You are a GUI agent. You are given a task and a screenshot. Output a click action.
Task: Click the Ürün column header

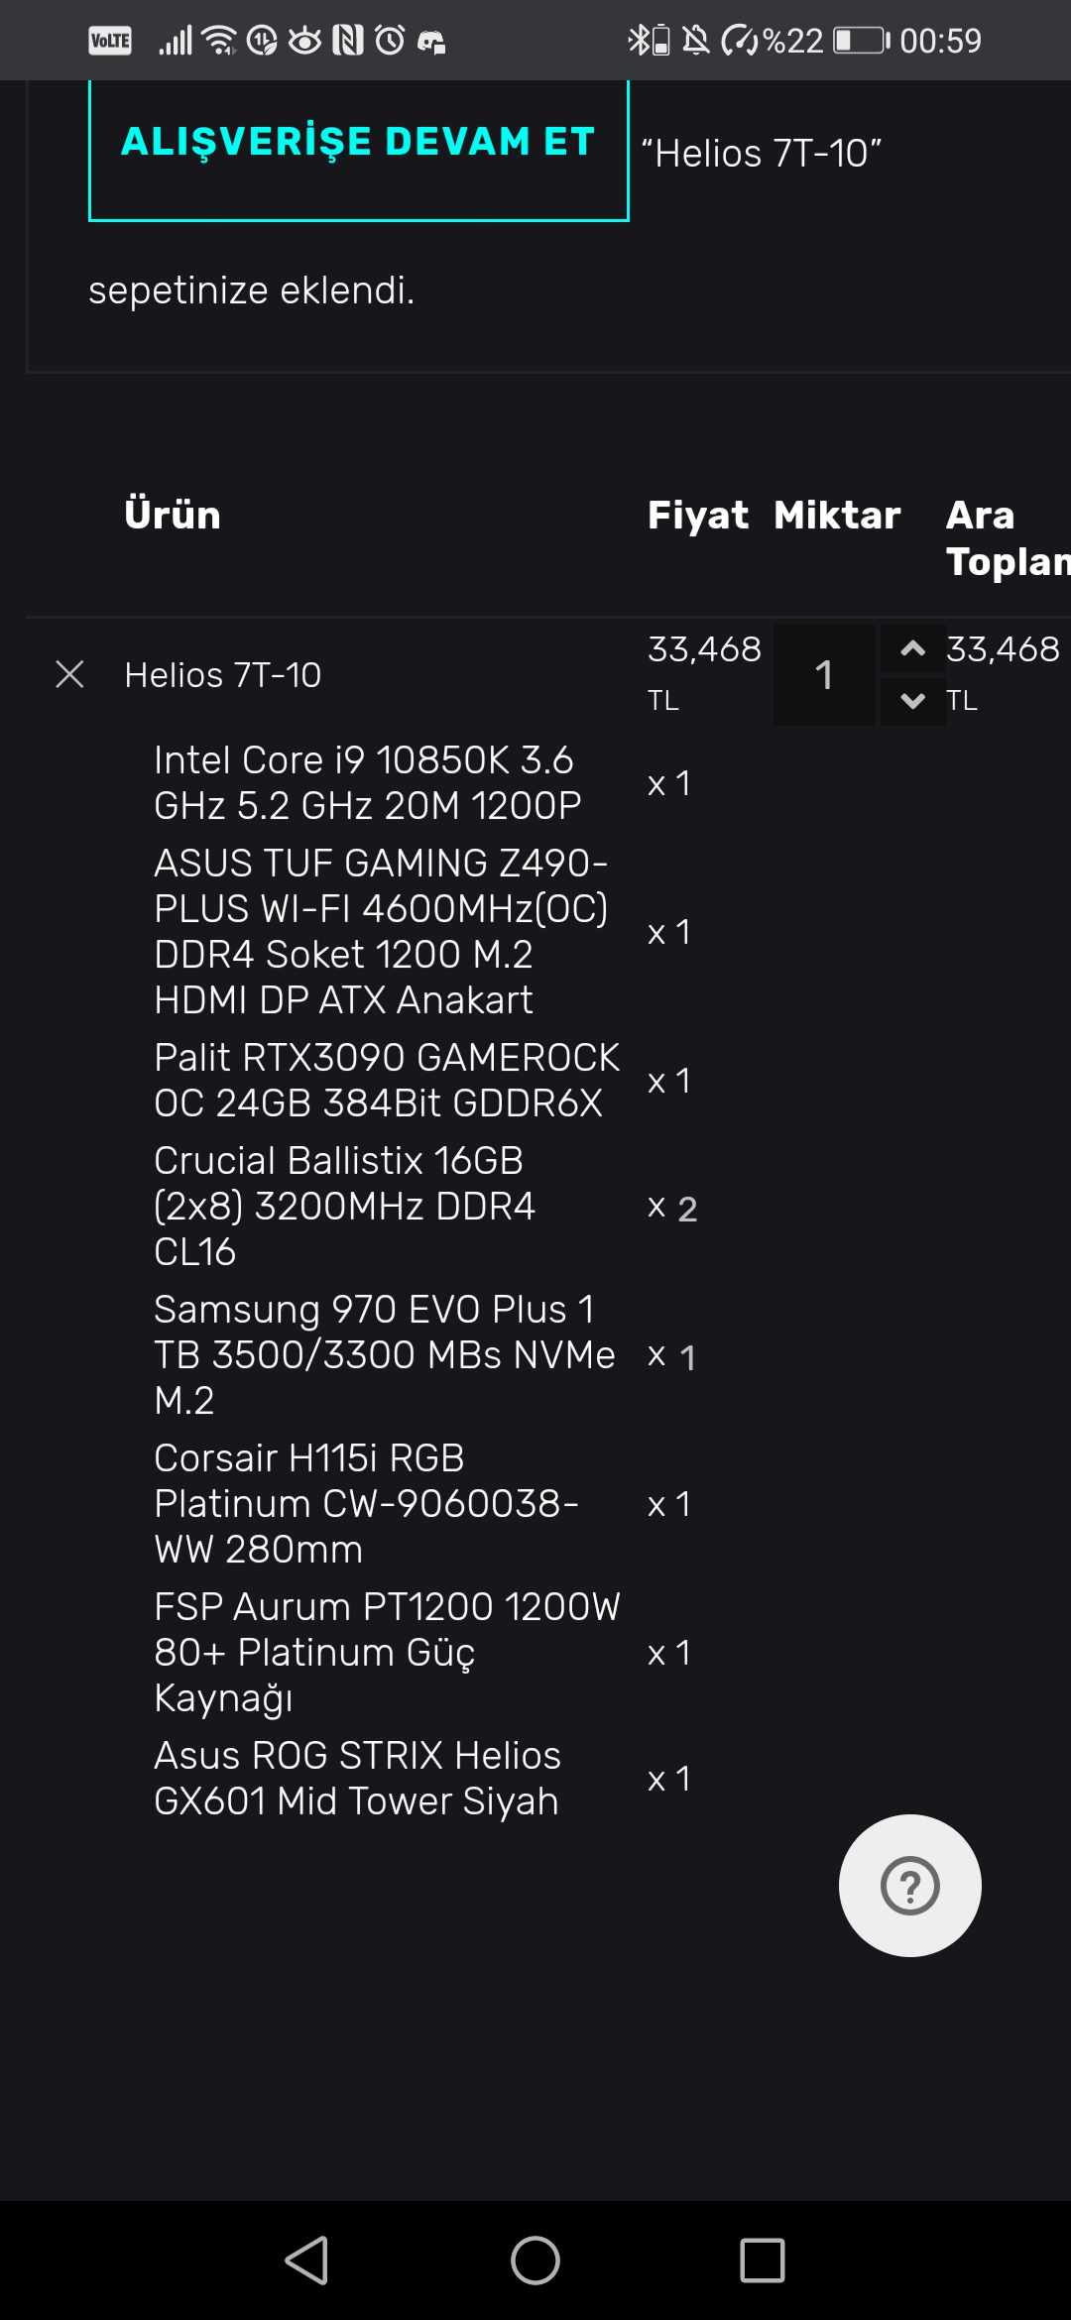point(173,516)
